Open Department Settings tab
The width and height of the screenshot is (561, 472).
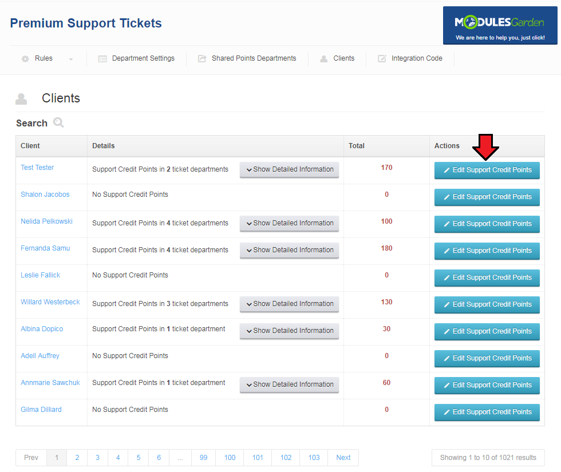pyautogui.click(x=143, y=58)
